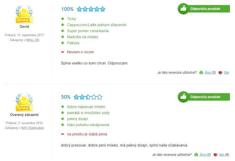The image size is (235, 161).
Task: Open the MALL.SK shop link
Action: (x=33, y=40)
